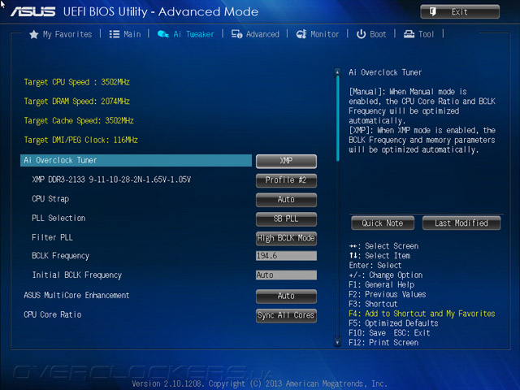Select the CPU Strap label
Viewport: 520px width, 390px height.
tap(50, 199)
